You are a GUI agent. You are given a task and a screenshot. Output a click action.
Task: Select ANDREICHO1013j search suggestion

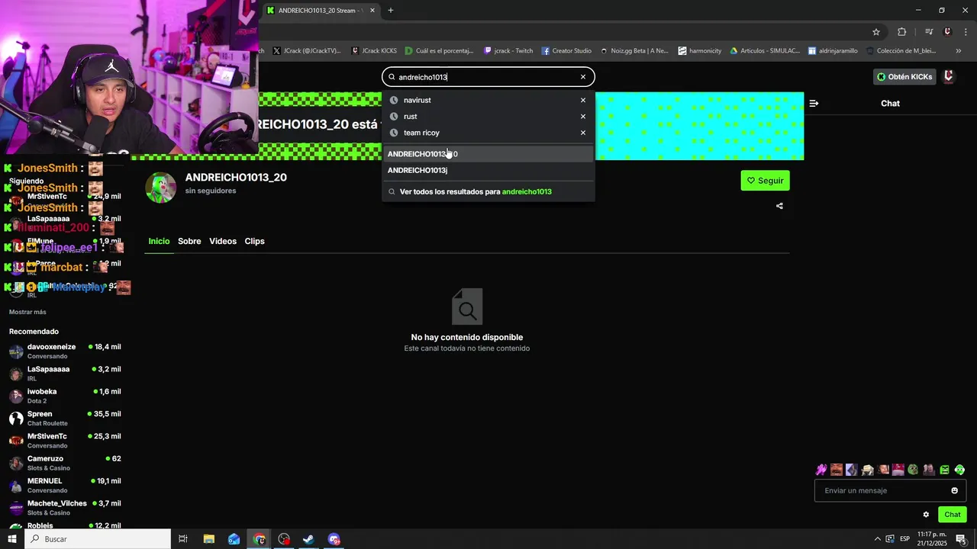click(488, 170)
